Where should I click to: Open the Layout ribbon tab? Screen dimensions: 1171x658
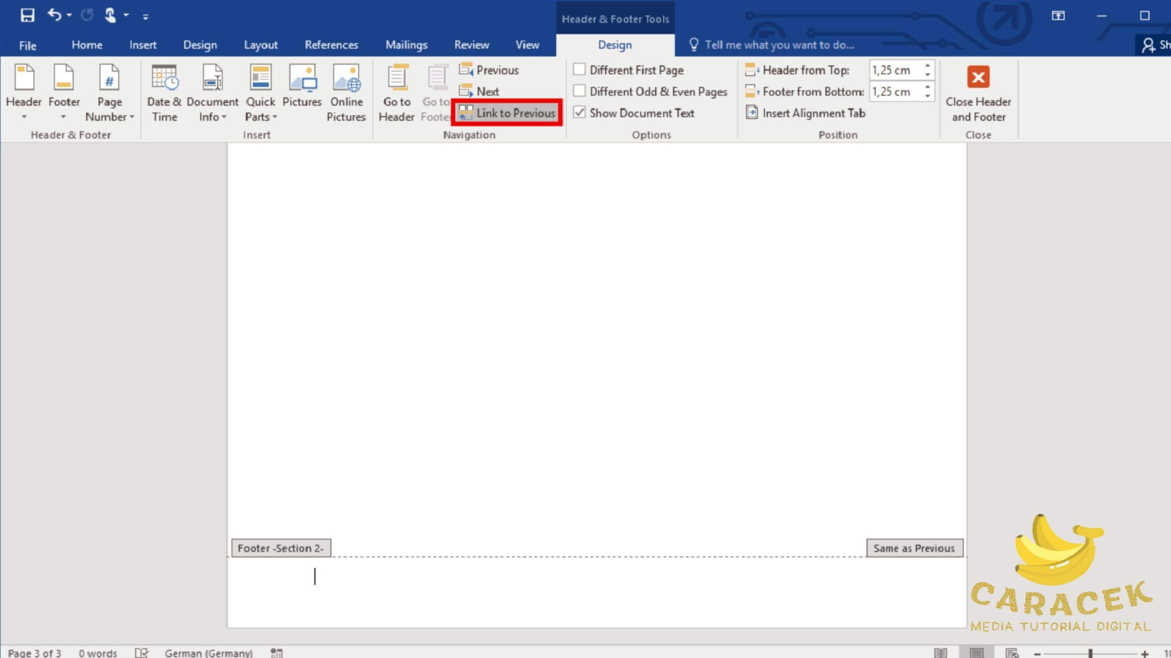[260, 45]
